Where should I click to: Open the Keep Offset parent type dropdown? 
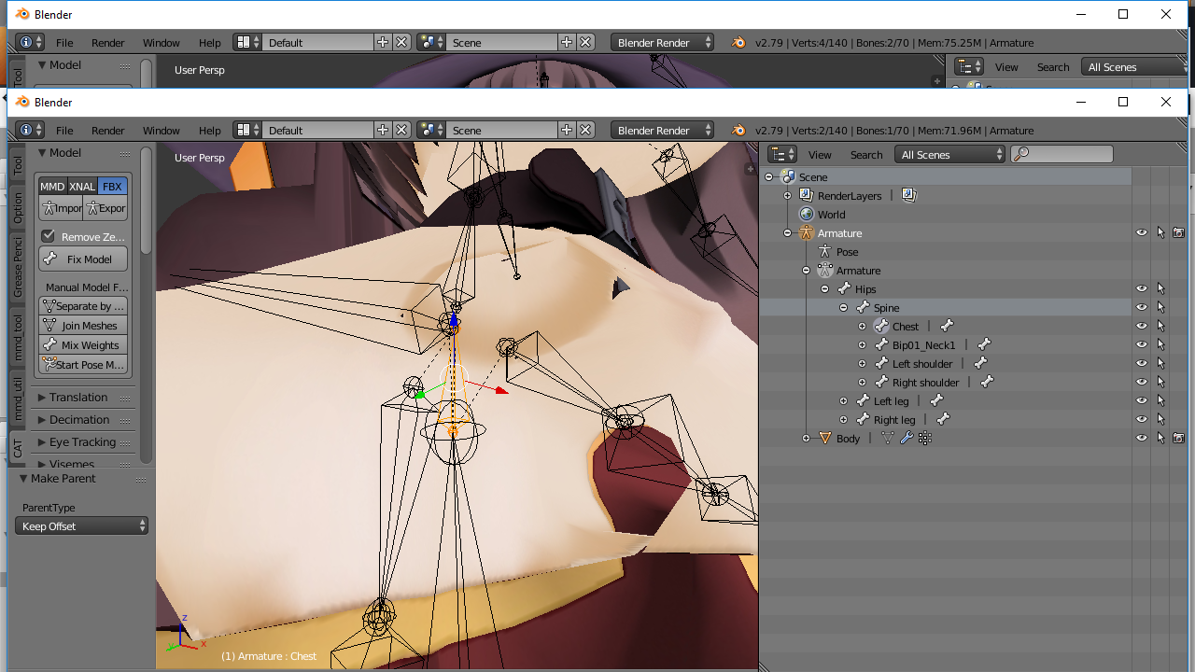(x=82, y=526)
